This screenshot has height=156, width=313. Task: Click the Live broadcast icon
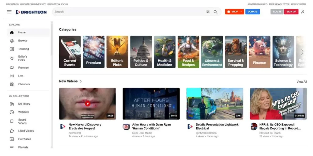click(x=12, y=76)
